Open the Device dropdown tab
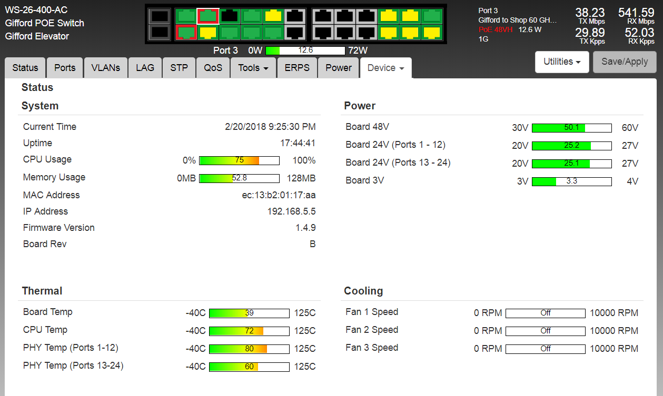The height and width of the screenshot is (396, 663). pyautogui.click(x=385, y=68)
